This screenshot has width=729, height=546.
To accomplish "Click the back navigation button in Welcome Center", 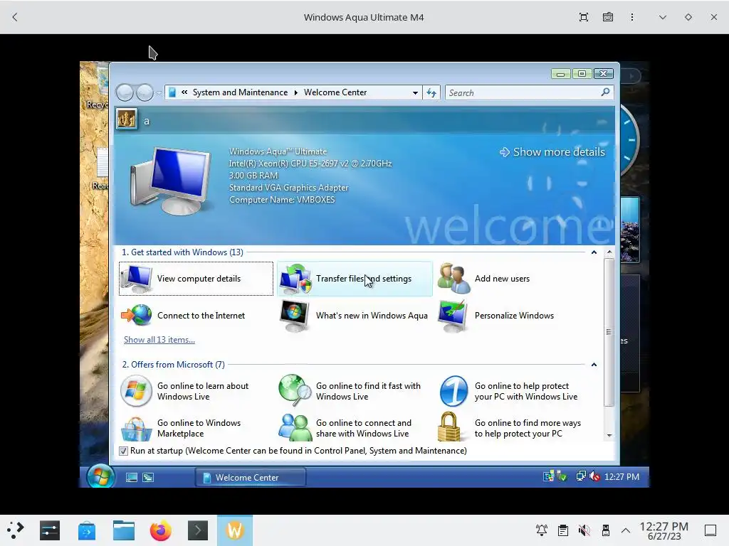I will 125,92.
